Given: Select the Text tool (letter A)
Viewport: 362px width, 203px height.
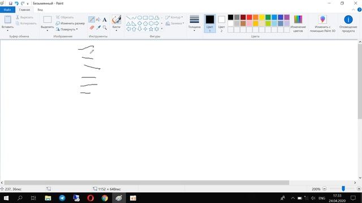Looking at the screenshot, I should (x=105, y=20).
